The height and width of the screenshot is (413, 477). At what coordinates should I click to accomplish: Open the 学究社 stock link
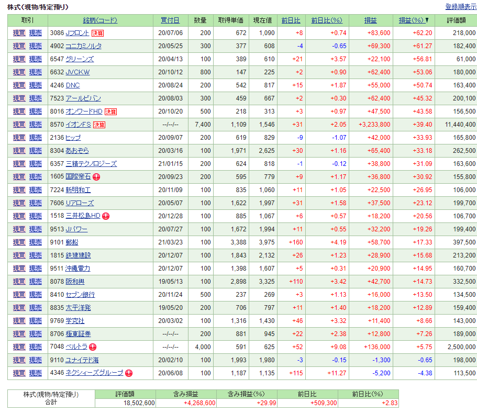75,320
